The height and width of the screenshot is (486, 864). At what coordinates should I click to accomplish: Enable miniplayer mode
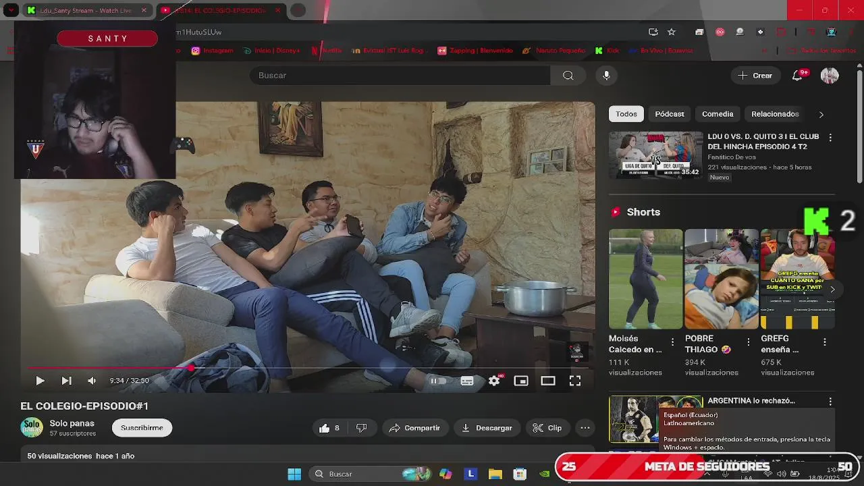coord(521,381)
